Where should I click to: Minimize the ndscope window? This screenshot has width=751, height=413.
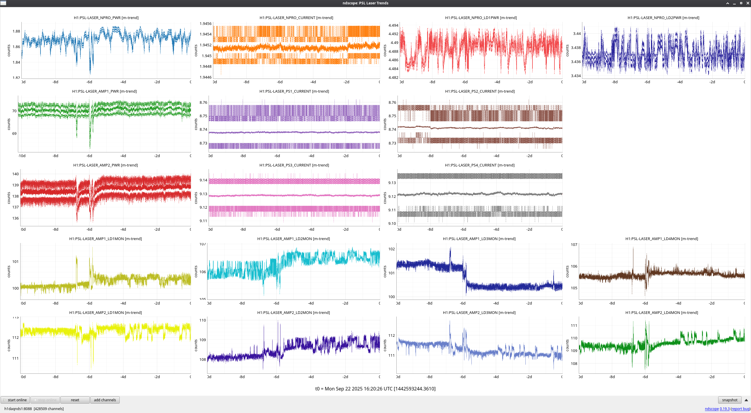pos(734,3)
